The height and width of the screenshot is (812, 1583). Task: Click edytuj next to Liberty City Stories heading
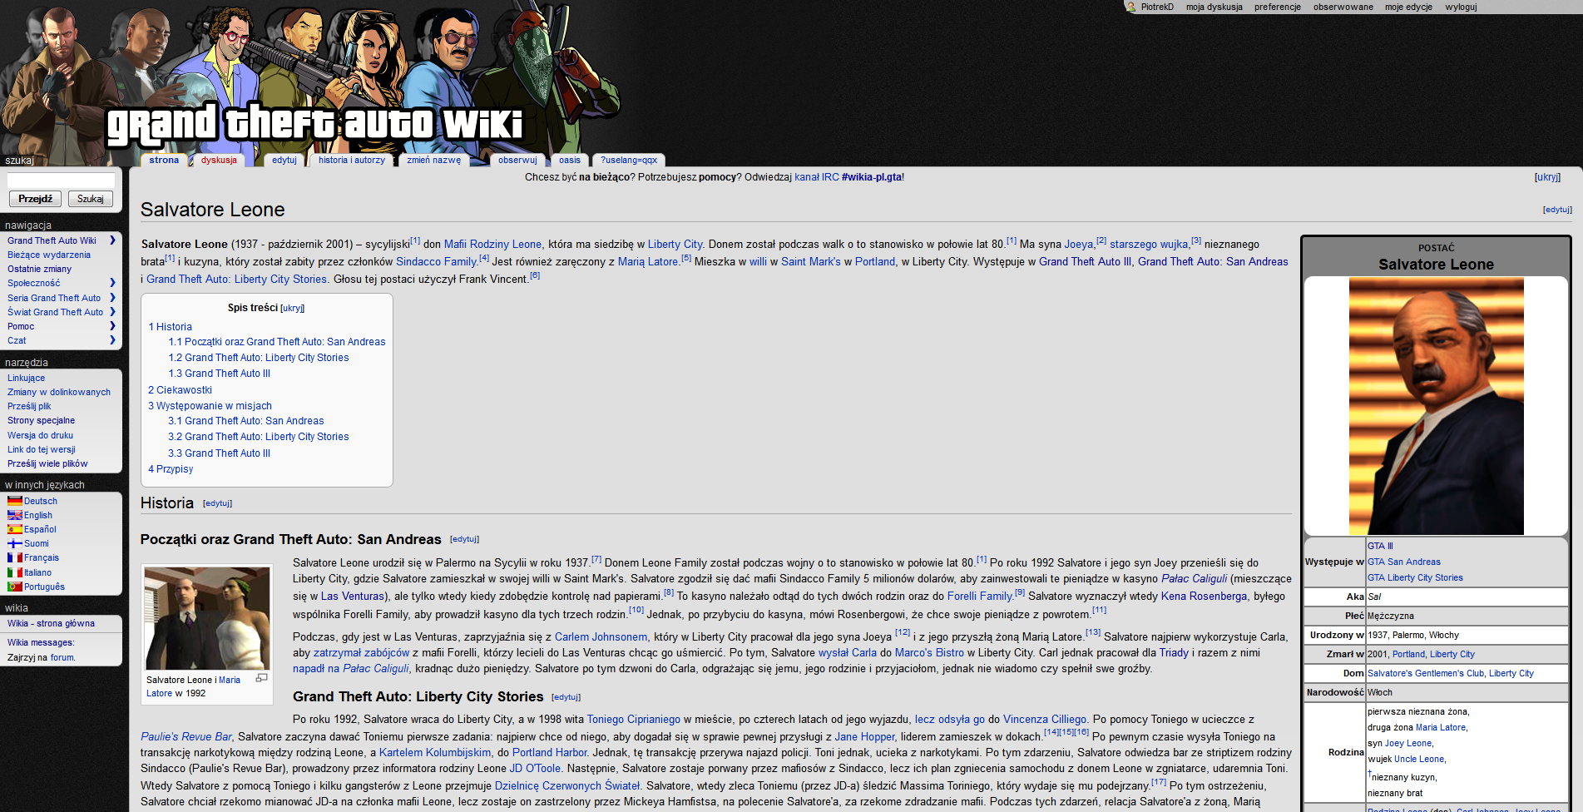pyautogui.click(x=566, y=697)
